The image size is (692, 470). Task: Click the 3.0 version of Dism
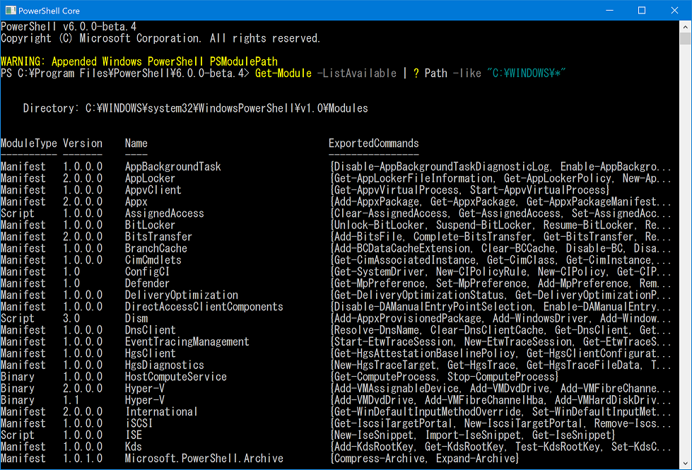point(71,319)
